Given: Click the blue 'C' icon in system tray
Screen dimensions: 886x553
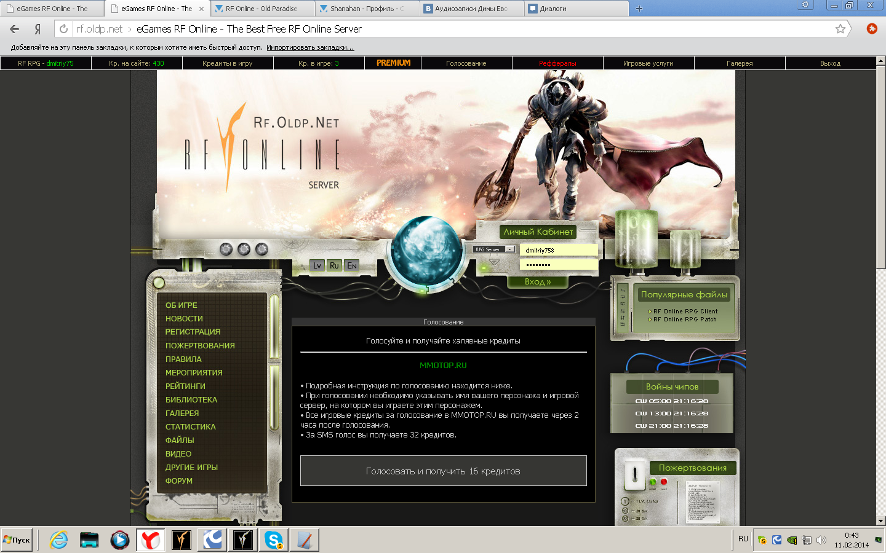Looking at the screenshot, I should click(x=777, y=540).
